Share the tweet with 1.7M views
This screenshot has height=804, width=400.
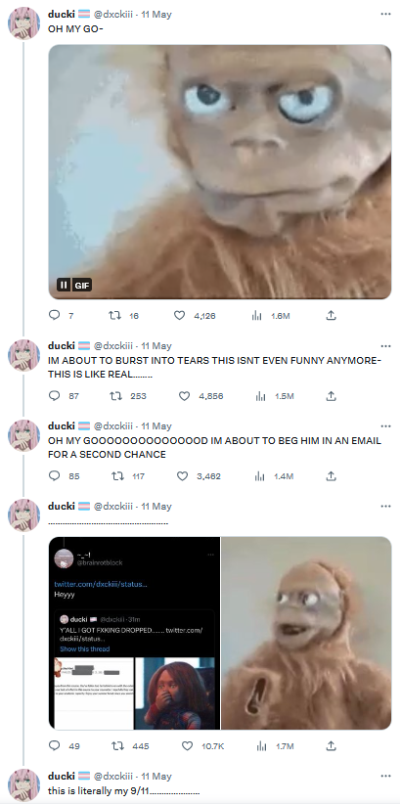point(332,745)
